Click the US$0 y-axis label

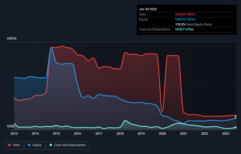(x=11, y=126)
